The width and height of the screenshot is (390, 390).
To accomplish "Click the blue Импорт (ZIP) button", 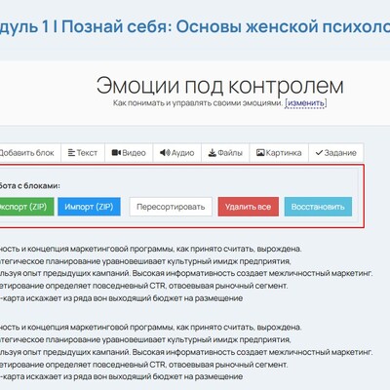I will (89, 207).
